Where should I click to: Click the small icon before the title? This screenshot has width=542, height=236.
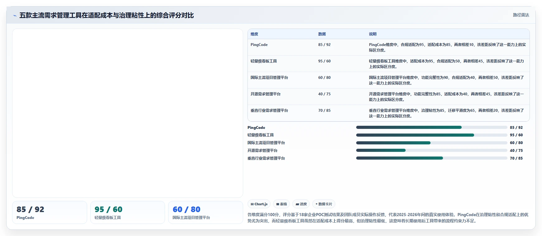coord(15,16)
